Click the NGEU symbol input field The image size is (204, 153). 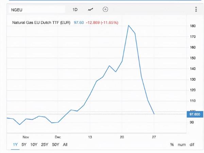coord(35,10)
